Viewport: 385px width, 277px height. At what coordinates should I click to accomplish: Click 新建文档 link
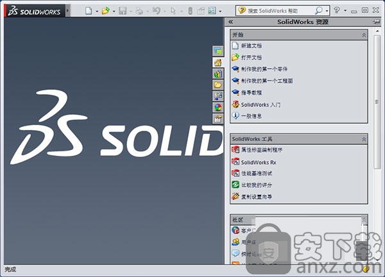click(x=251, y=46)
